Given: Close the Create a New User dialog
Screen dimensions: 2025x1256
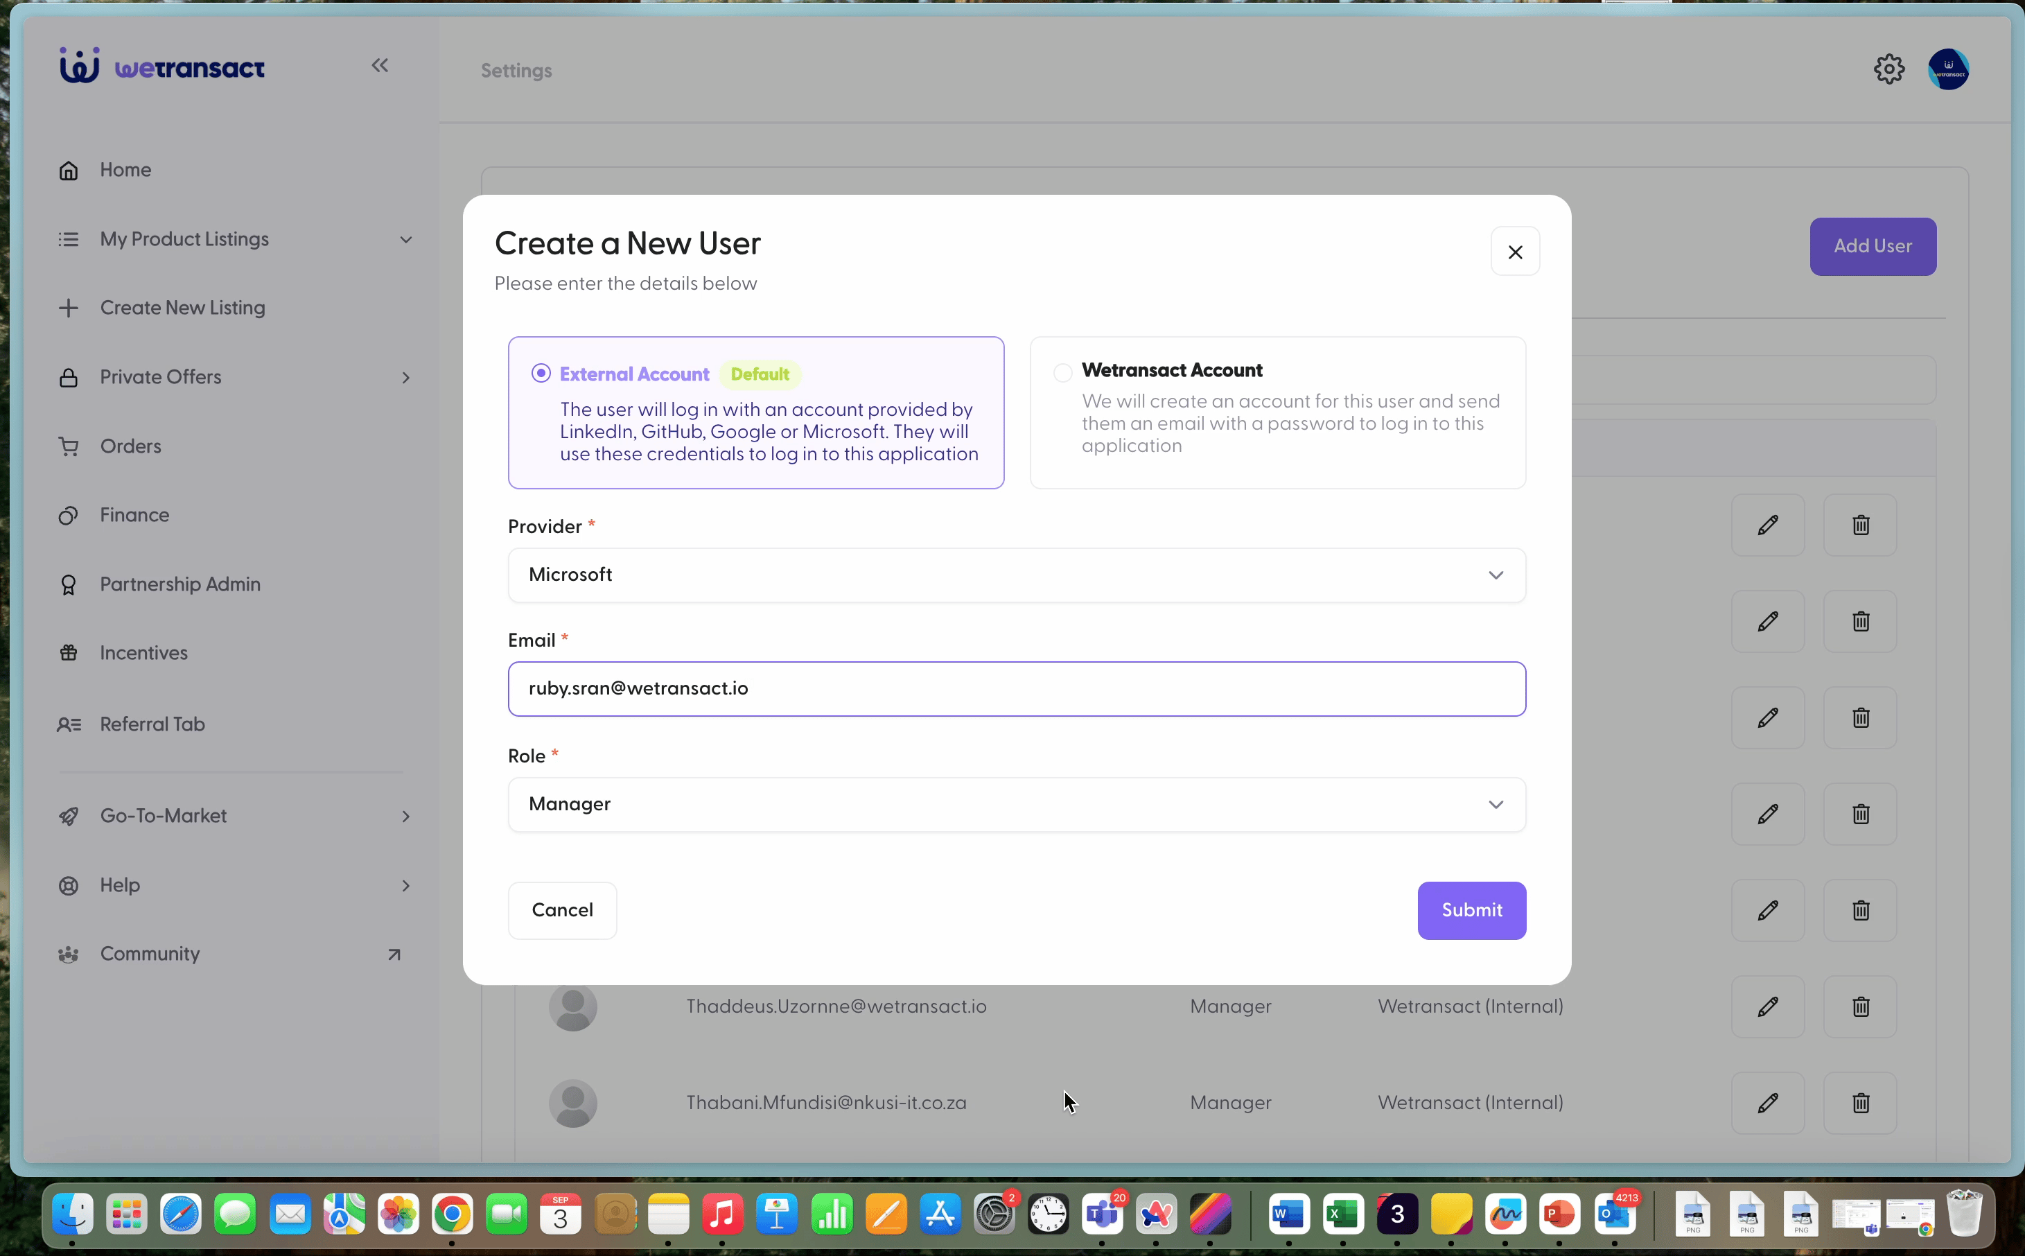Looking at the screenshot, I should tap(1515, 252).
